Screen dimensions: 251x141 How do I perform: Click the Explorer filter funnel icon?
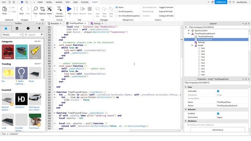click(x=186, y=27)
